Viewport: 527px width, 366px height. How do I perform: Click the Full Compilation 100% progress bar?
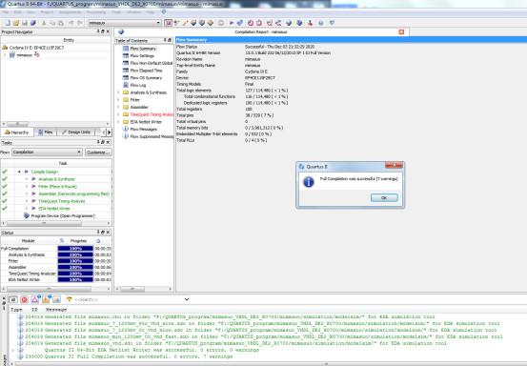[75, 249]
